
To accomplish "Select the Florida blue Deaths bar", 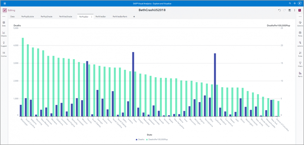I will coord(87,89).
